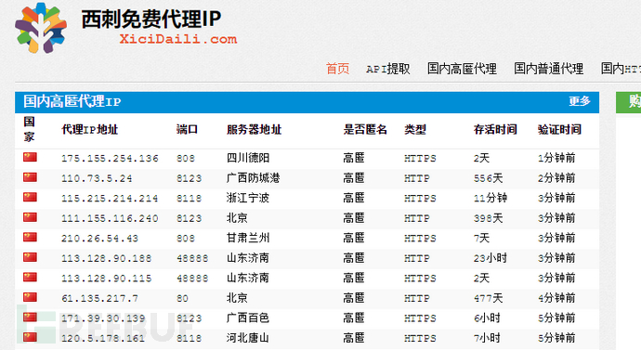Click the XiciDaili colorful logo icon

pyautogui.click(x=41, y=28)
